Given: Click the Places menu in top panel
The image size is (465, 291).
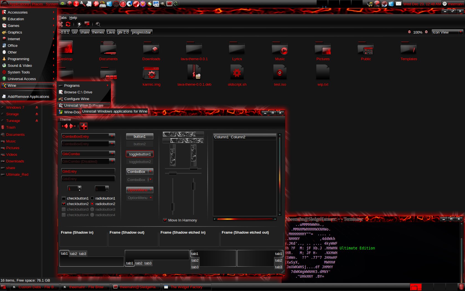Looking at the screenshot, I should tap(37, 4).
